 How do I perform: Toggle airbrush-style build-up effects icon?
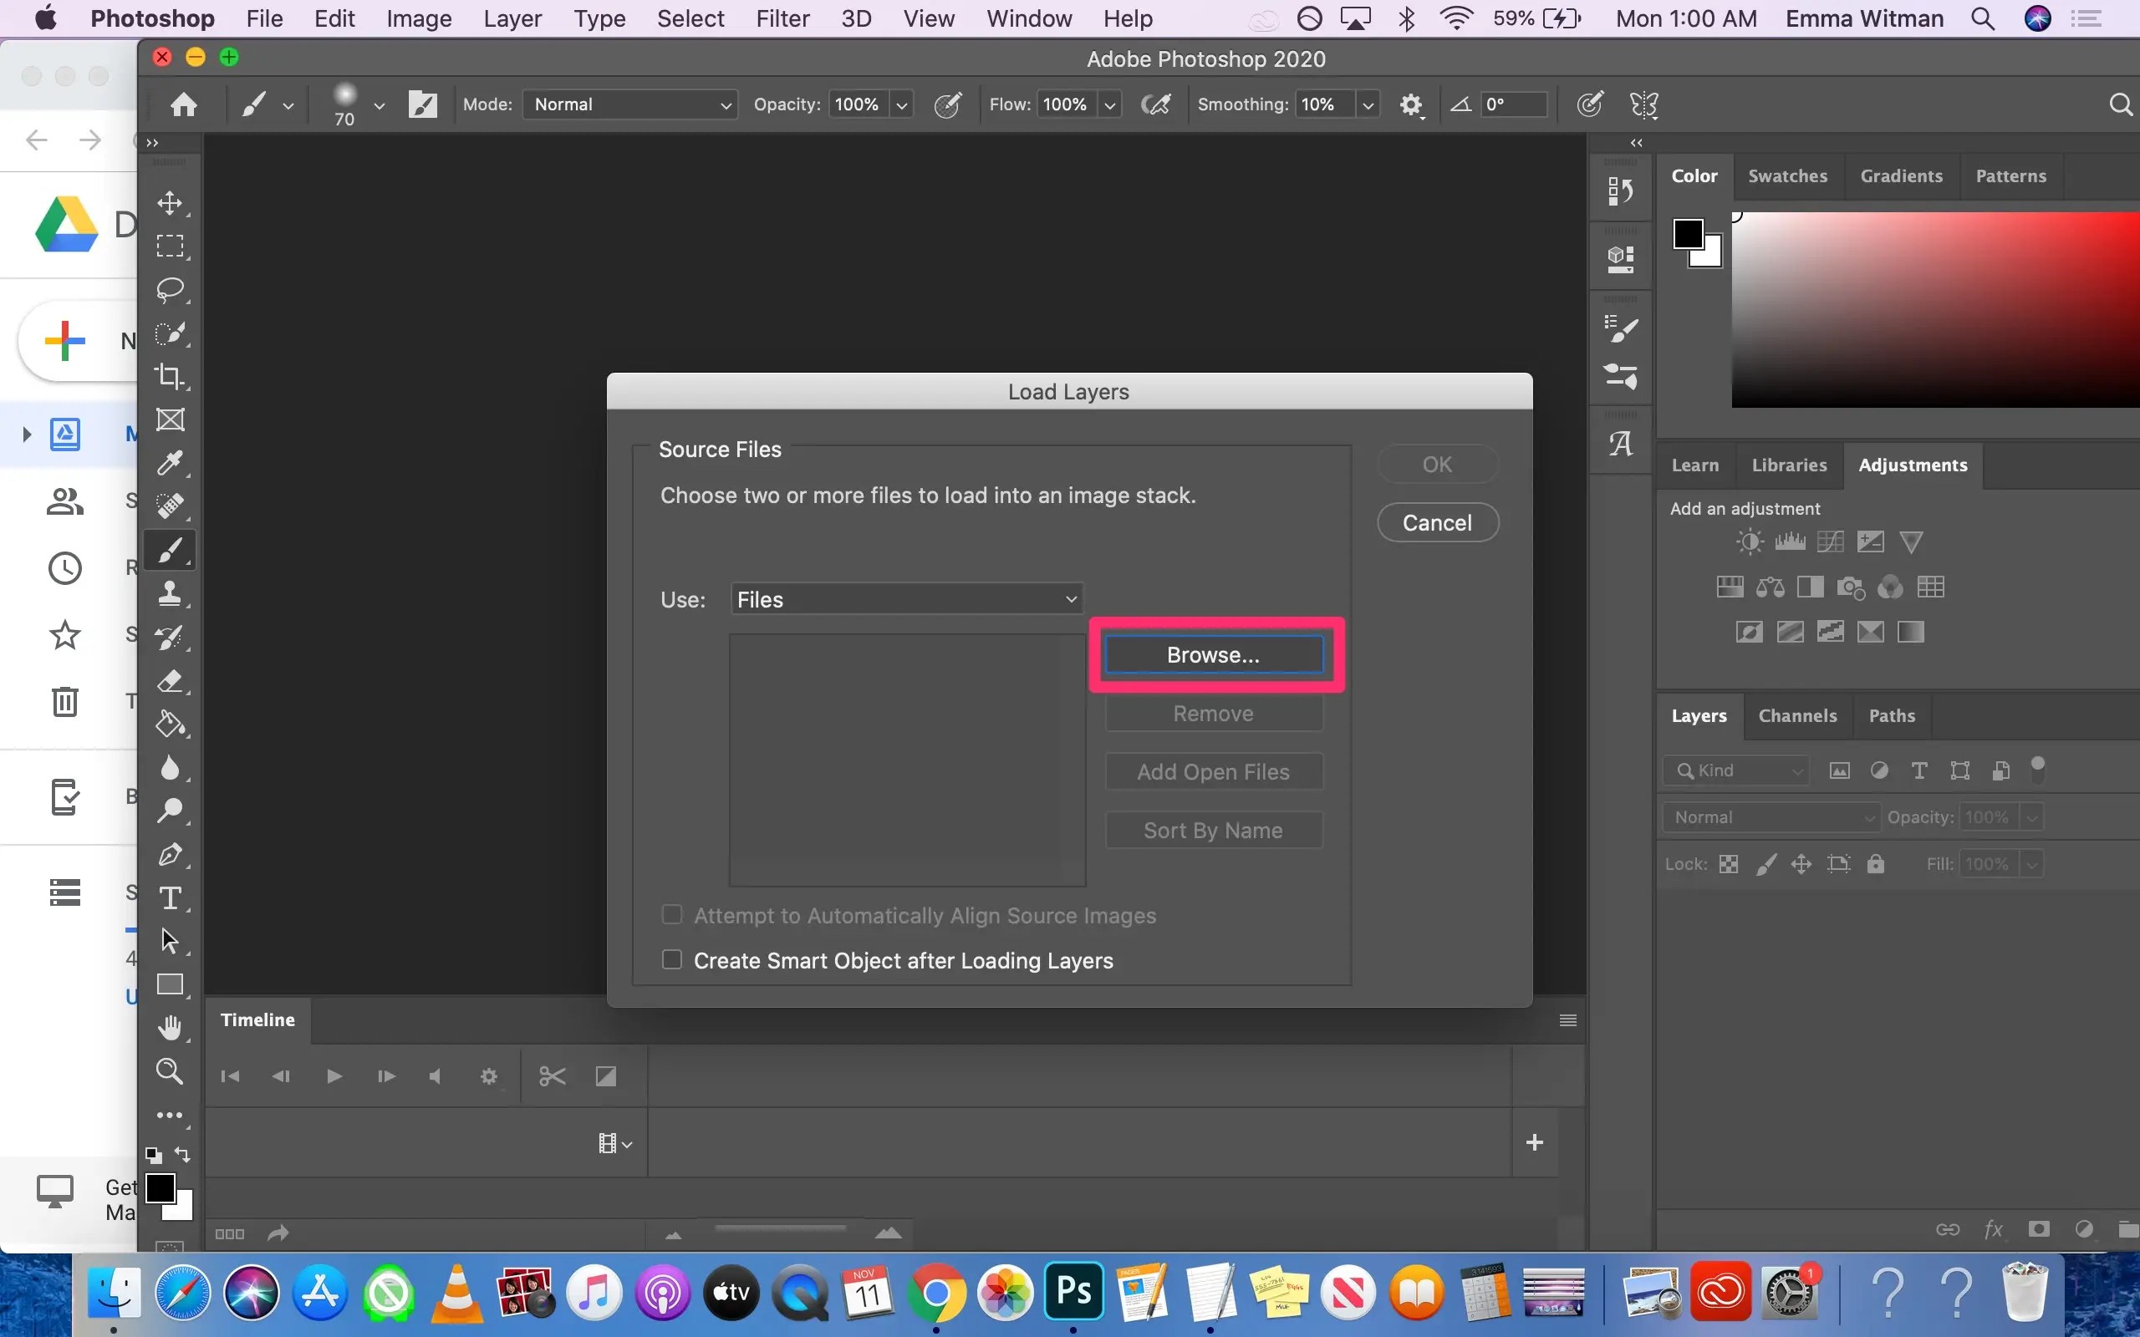point(1156,104)
